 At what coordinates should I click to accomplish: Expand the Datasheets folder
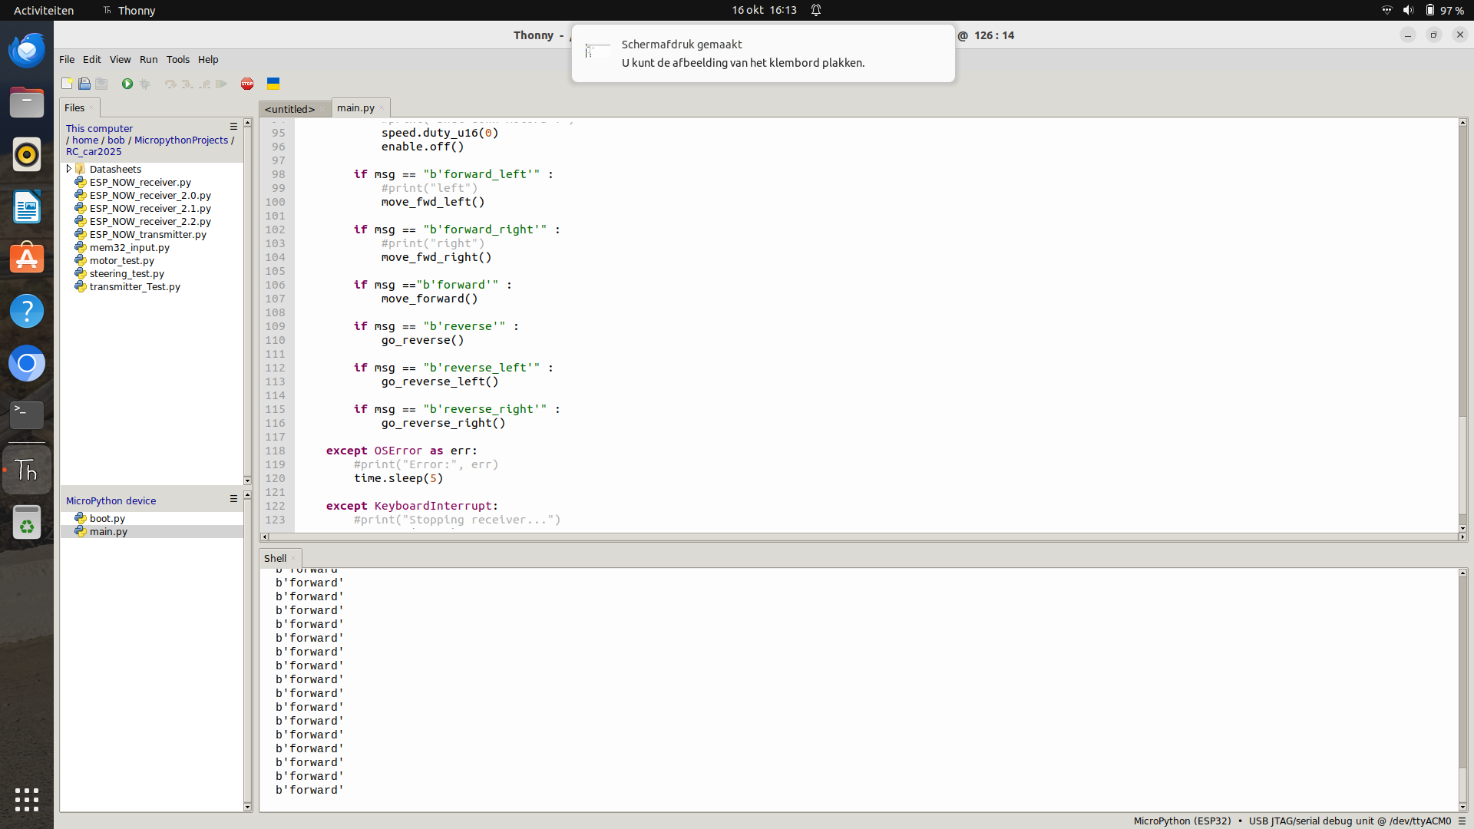[69, 169]
